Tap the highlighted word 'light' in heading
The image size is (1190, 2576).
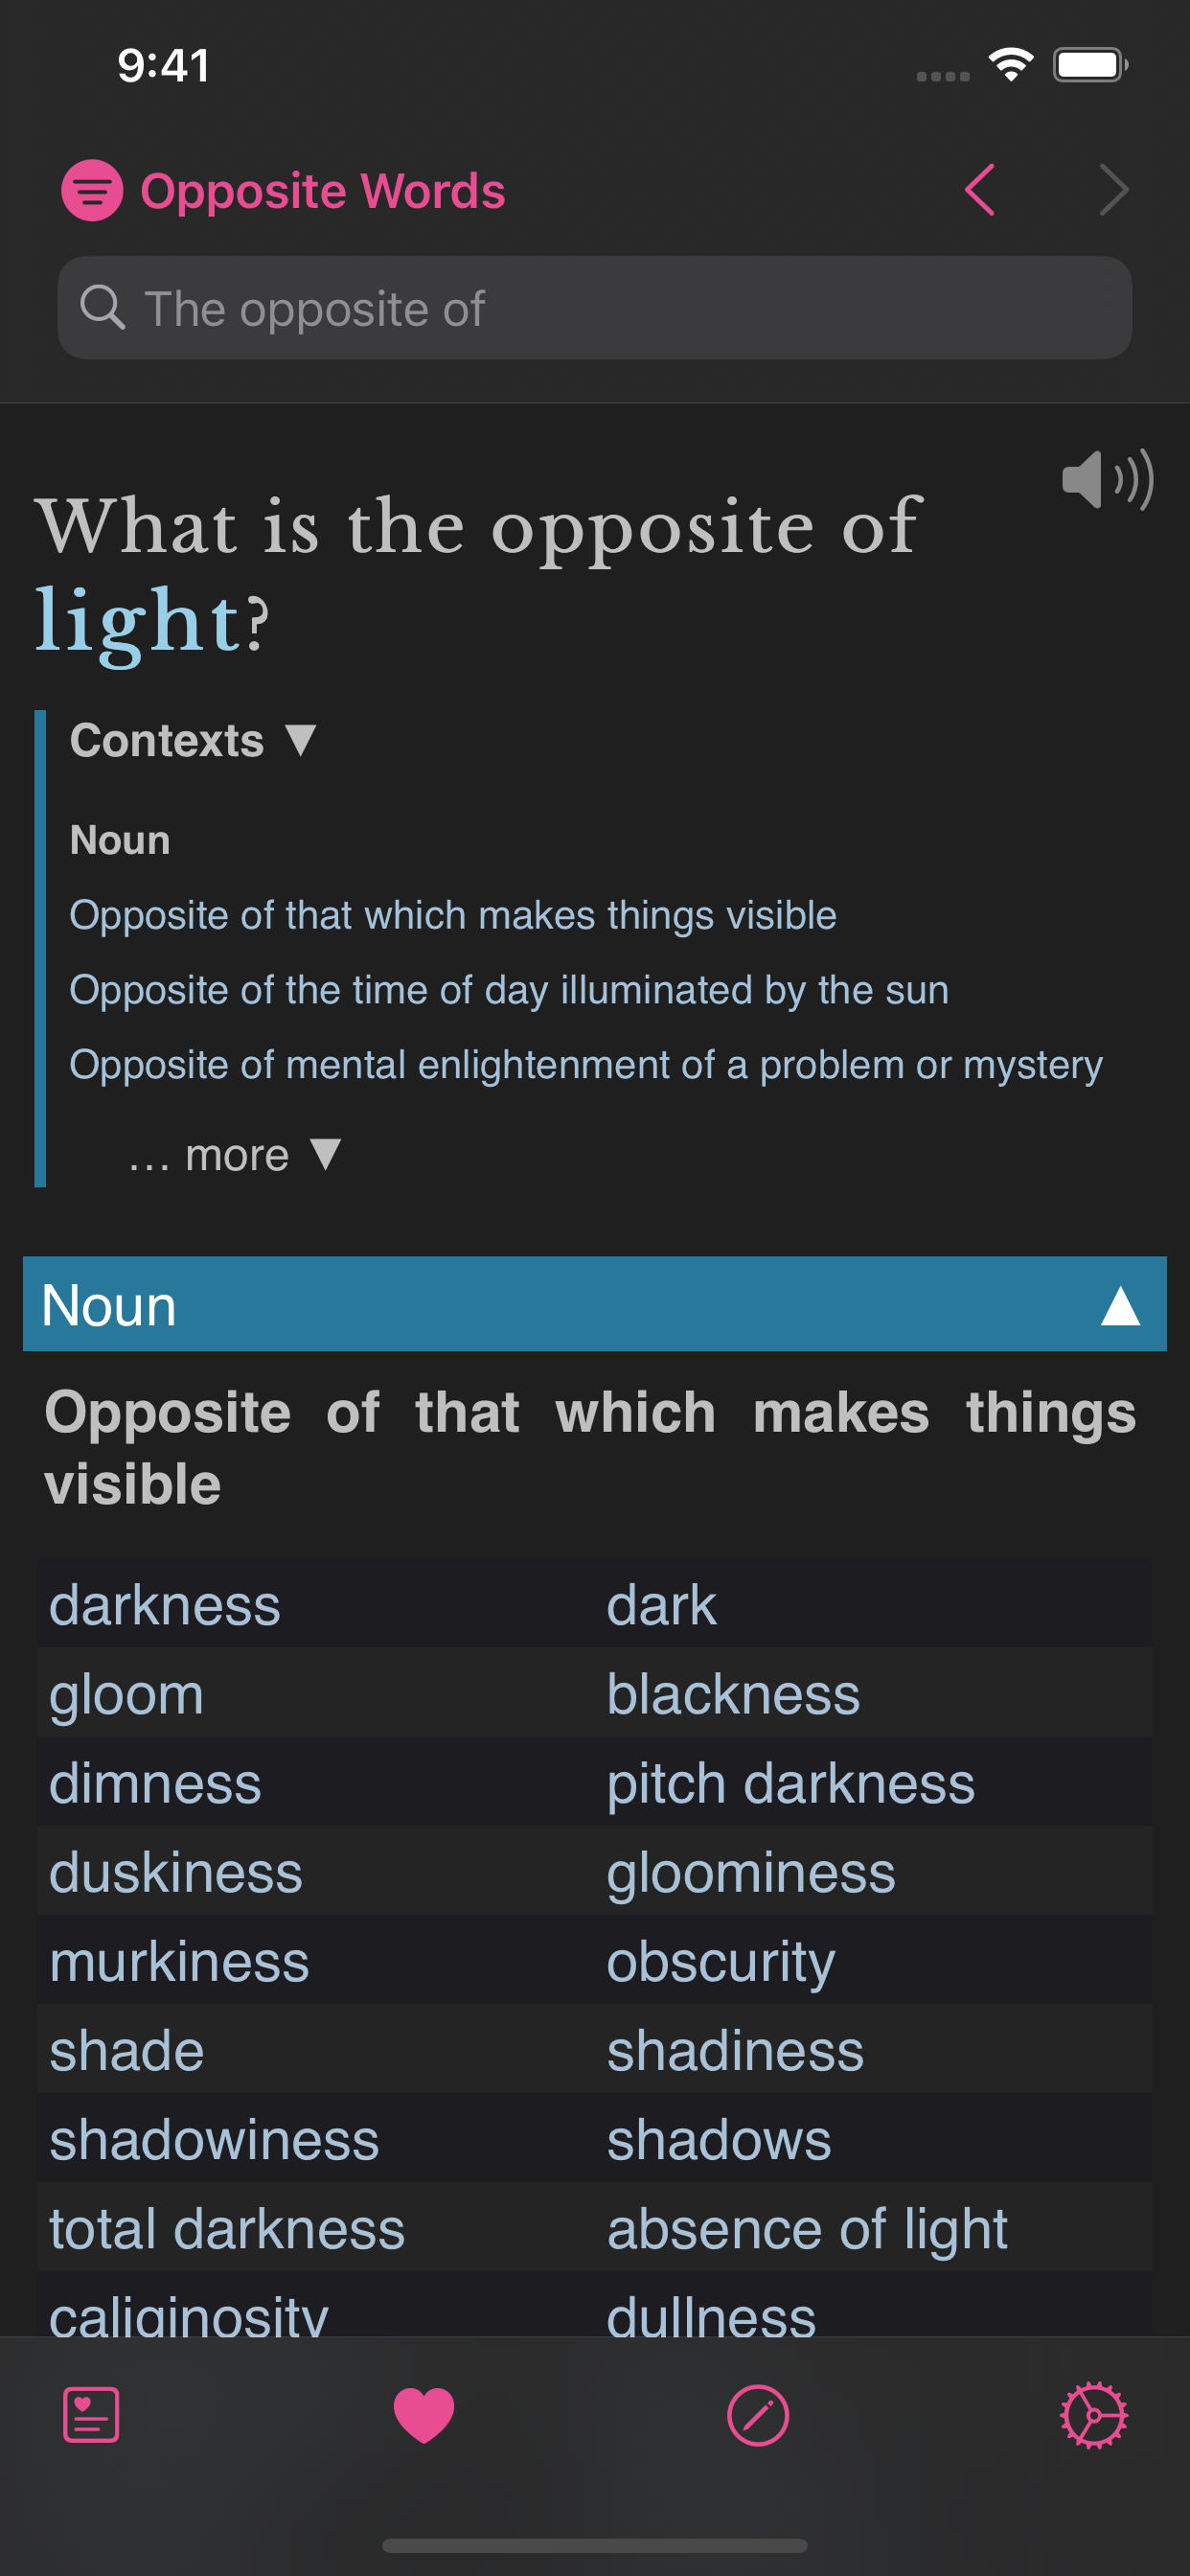pos(138,620)
